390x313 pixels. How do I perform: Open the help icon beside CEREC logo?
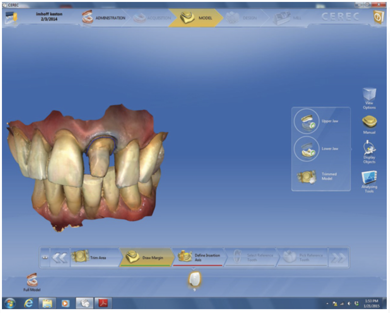pyautogui.click(x=378, y=18)
